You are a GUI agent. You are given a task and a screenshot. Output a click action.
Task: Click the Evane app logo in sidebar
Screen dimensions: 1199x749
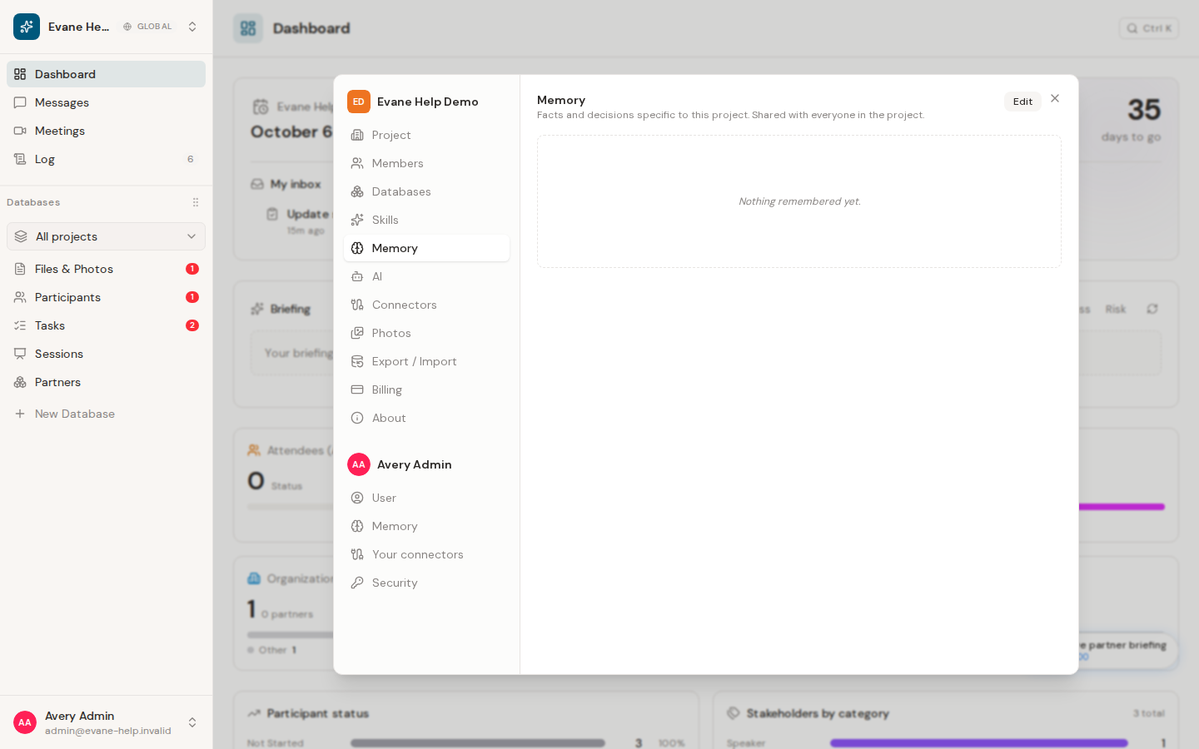[x=27, y=27]
